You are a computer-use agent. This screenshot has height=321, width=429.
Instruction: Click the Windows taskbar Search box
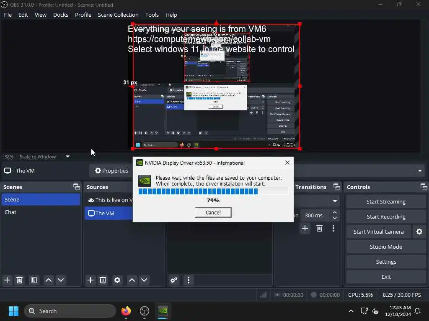70,311
